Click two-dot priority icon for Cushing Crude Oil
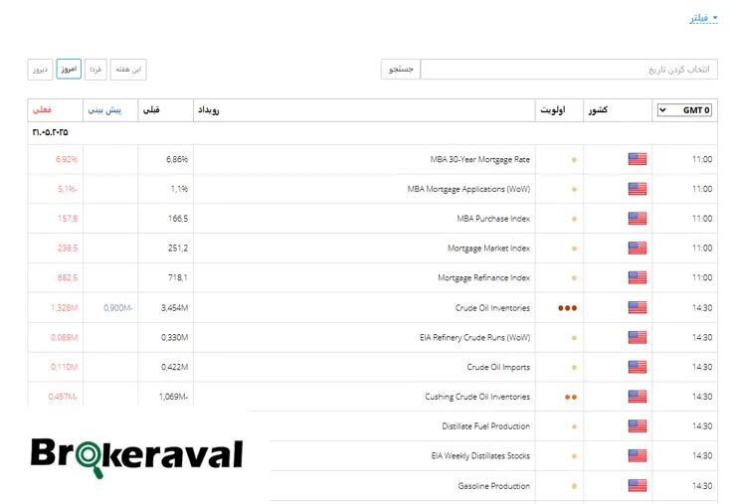The image size is (739, 504). (x=570, y=398)
